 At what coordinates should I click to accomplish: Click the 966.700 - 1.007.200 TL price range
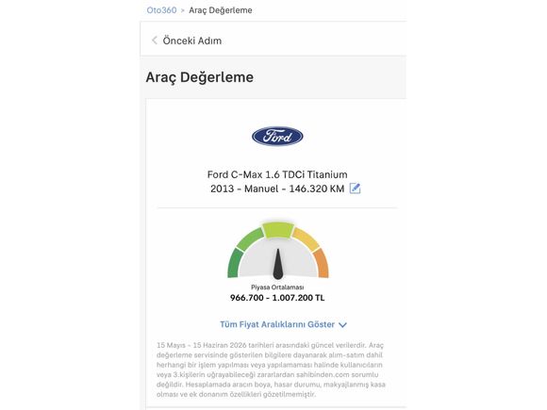(277, 298)
